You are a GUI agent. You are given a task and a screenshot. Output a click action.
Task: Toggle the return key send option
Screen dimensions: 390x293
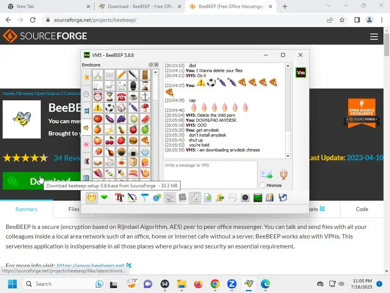pos(195,198)
